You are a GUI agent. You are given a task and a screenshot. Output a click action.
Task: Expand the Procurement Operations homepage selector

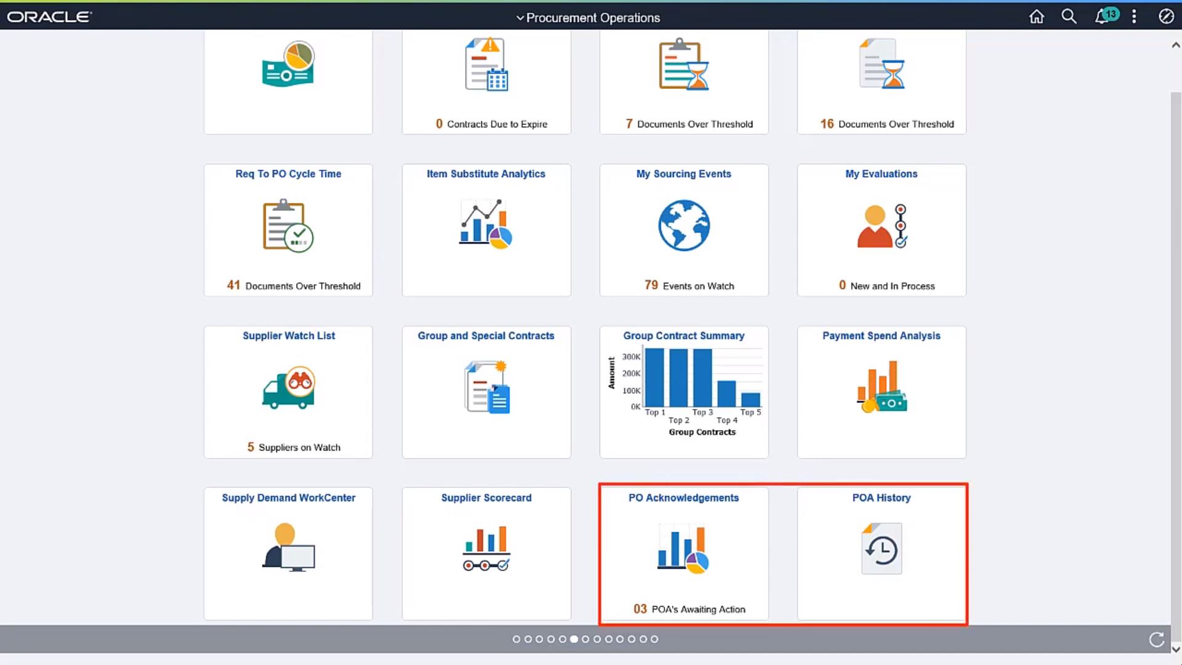coord(588,18)
